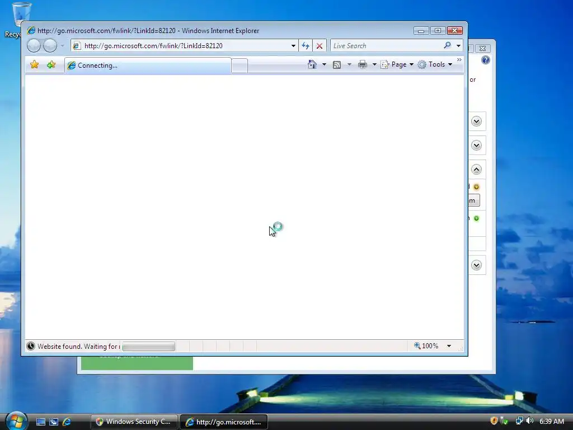
Task: Launch Internet Explorer from quick launch
Action: click(67, 422)
